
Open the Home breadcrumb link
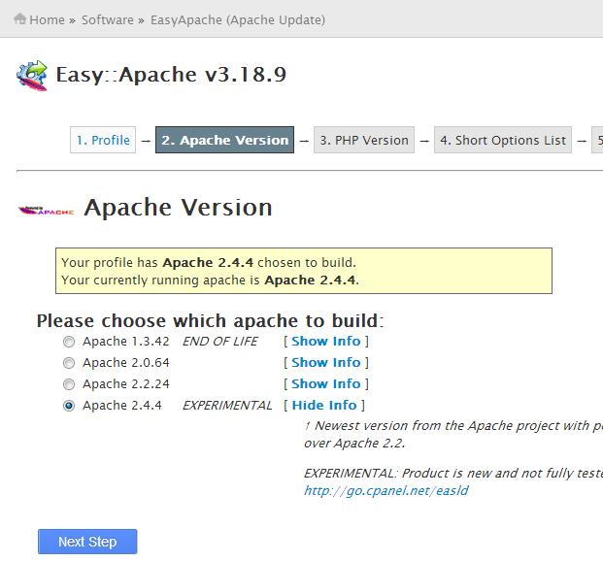pyautogui.click(x=47, y=20)
